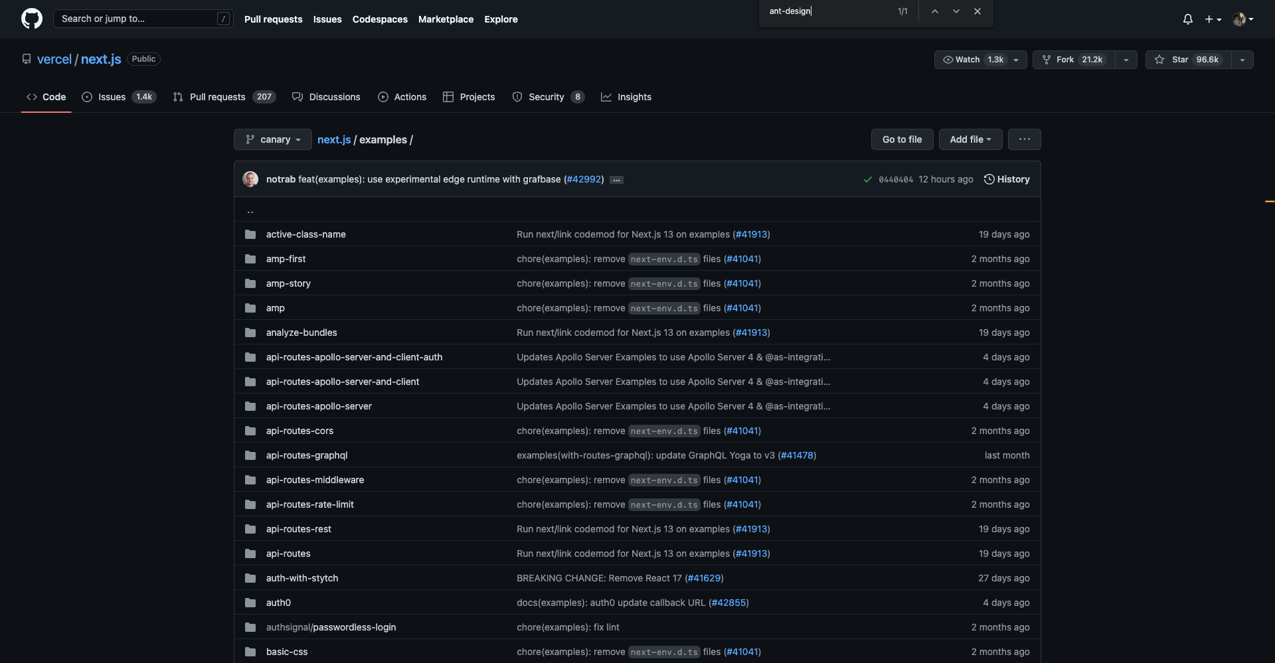Expand the commit message ellipsis

click(616, 179)
